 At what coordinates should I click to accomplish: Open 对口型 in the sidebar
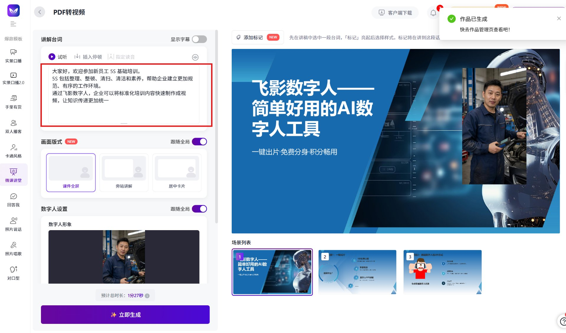[13, 273]
